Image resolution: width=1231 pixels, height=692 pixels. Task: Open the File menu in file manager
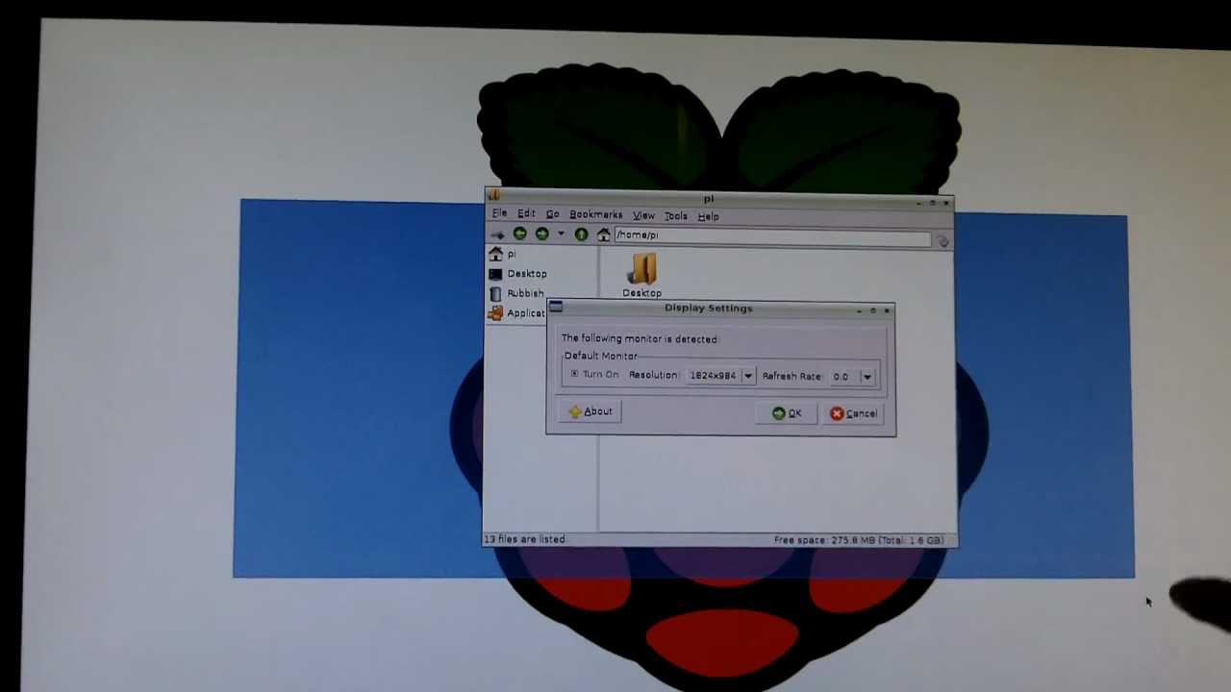(x=499, y=213)
